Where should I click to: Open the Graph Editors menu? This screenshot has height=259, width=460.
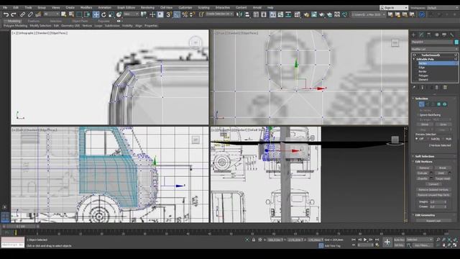(126, 8)
